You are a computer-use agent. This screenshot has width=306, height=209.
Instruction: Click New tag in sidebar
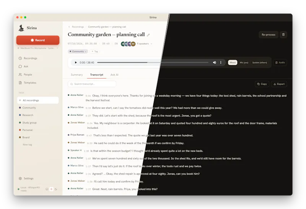point(27,145)
